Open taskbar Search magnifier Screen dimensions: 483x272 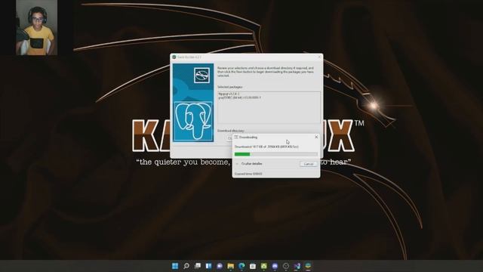click(186, 266)
